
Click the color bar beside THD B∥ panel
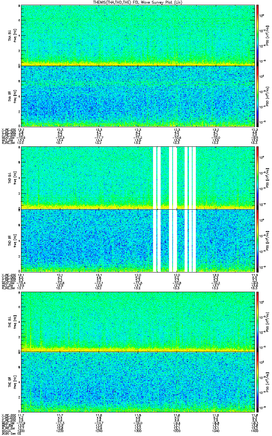pos(257,241)
